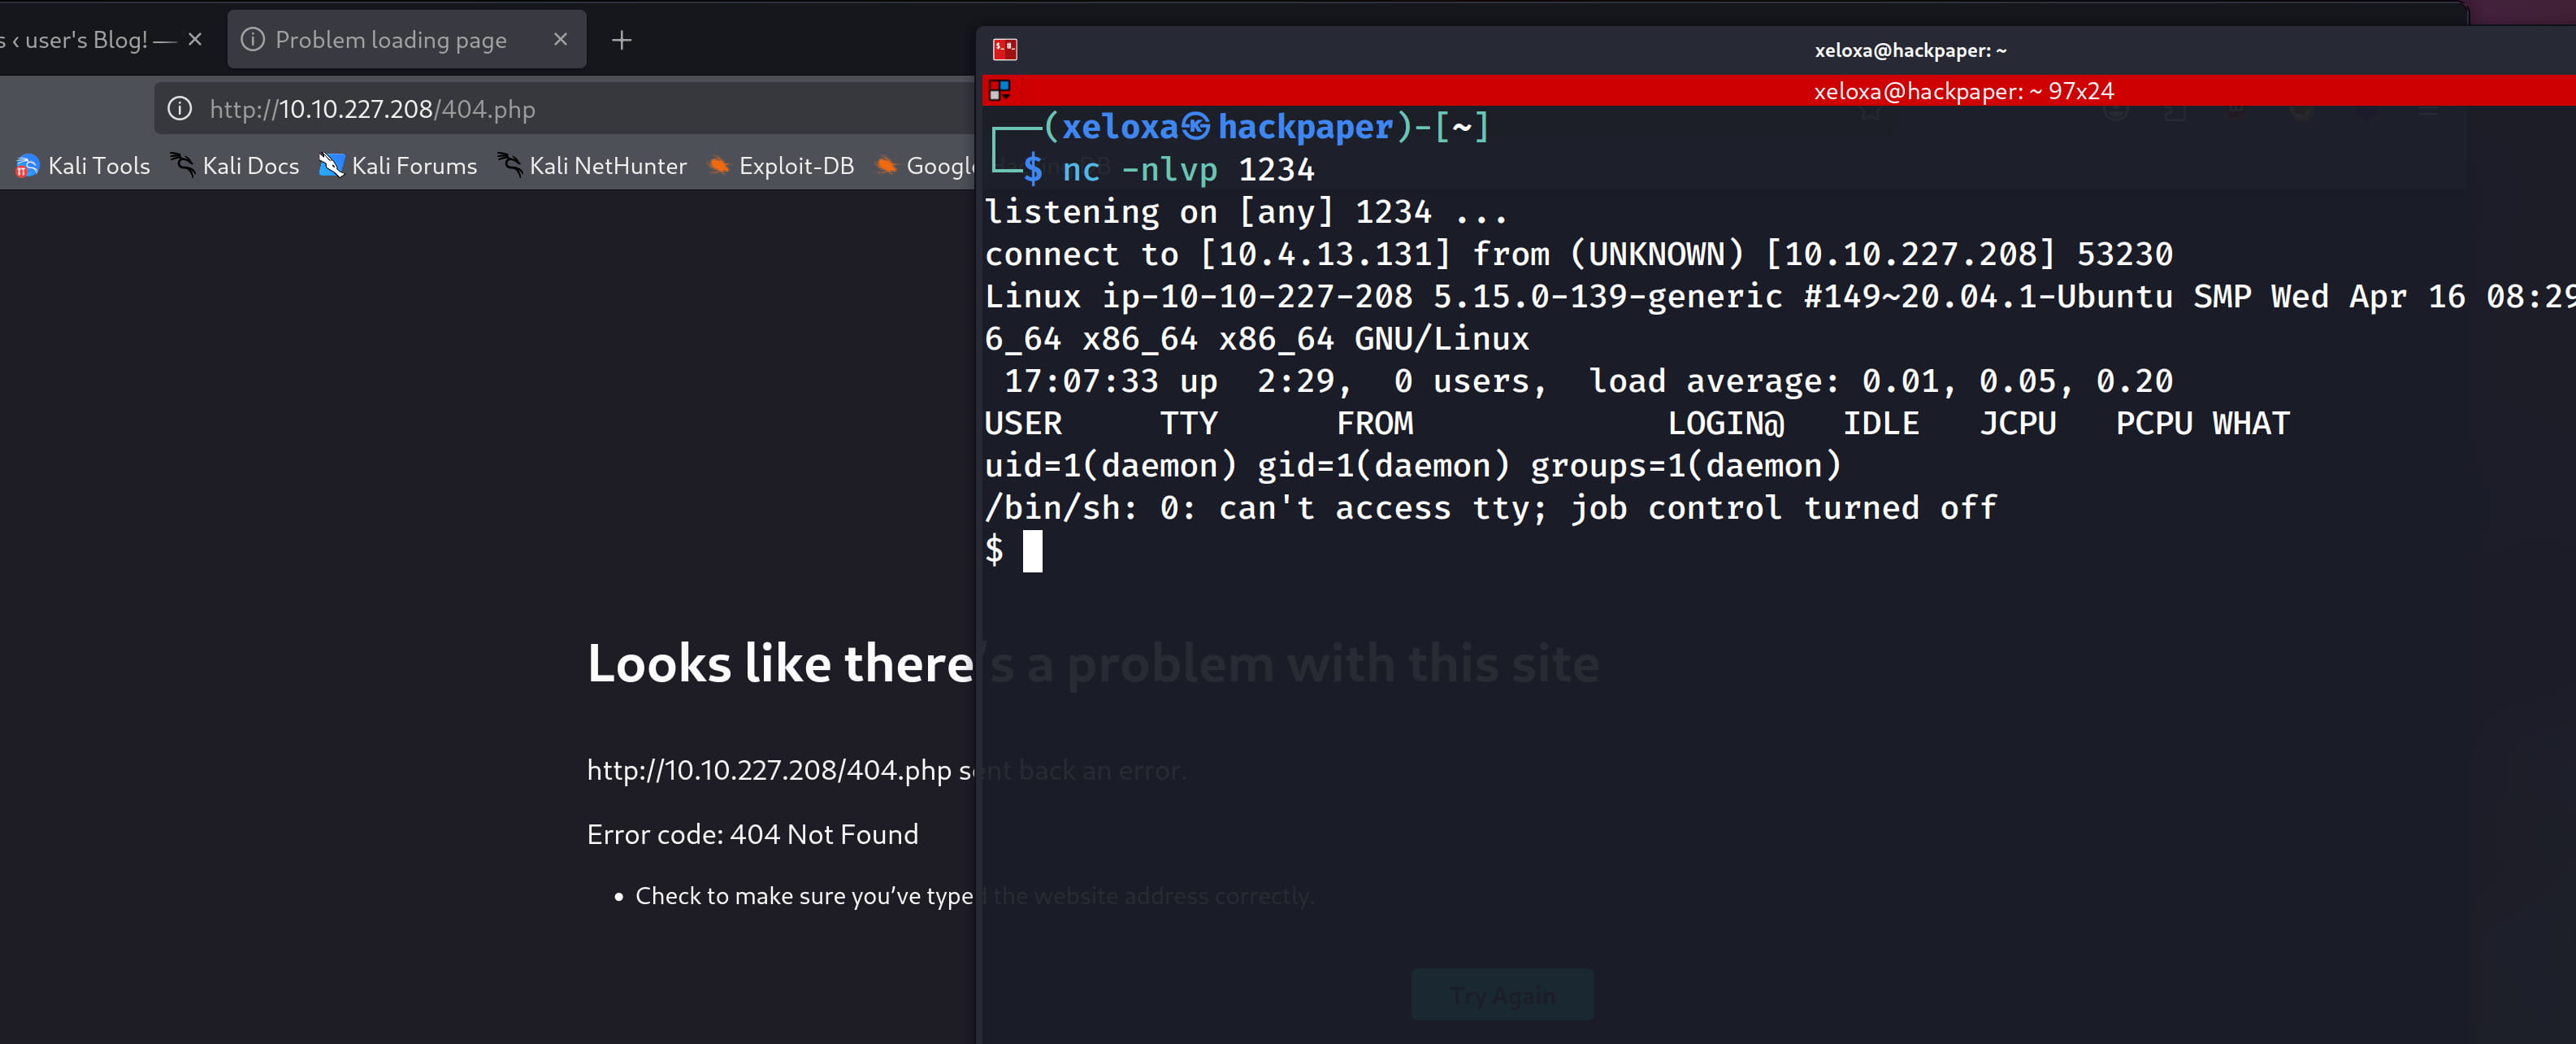The width and height of the screenshot is (2576, 1044).
Task: Close the Problem loading page tab
Action: coord(560,40)
